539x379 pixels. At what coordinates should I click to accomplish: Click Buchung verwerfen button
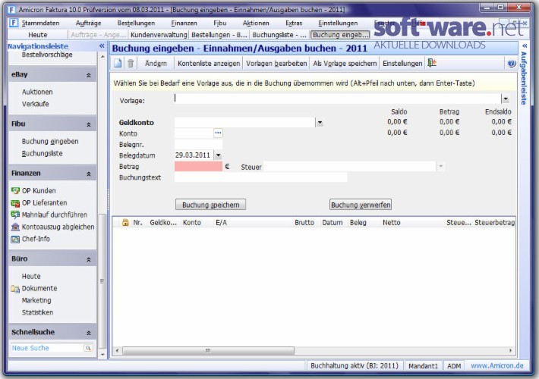click(361, 205)
